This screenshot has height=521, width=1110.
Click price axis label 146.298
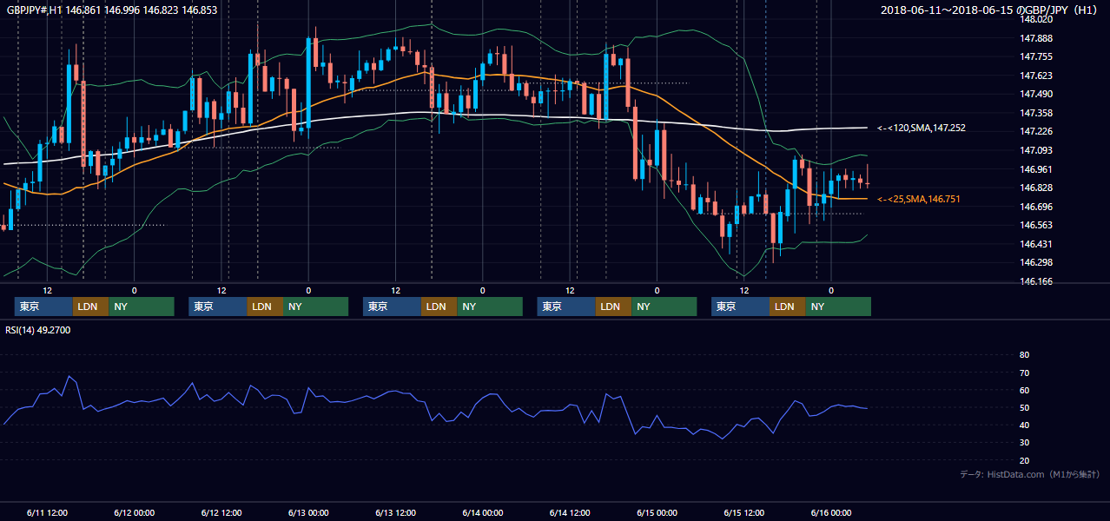point(1035,262)
